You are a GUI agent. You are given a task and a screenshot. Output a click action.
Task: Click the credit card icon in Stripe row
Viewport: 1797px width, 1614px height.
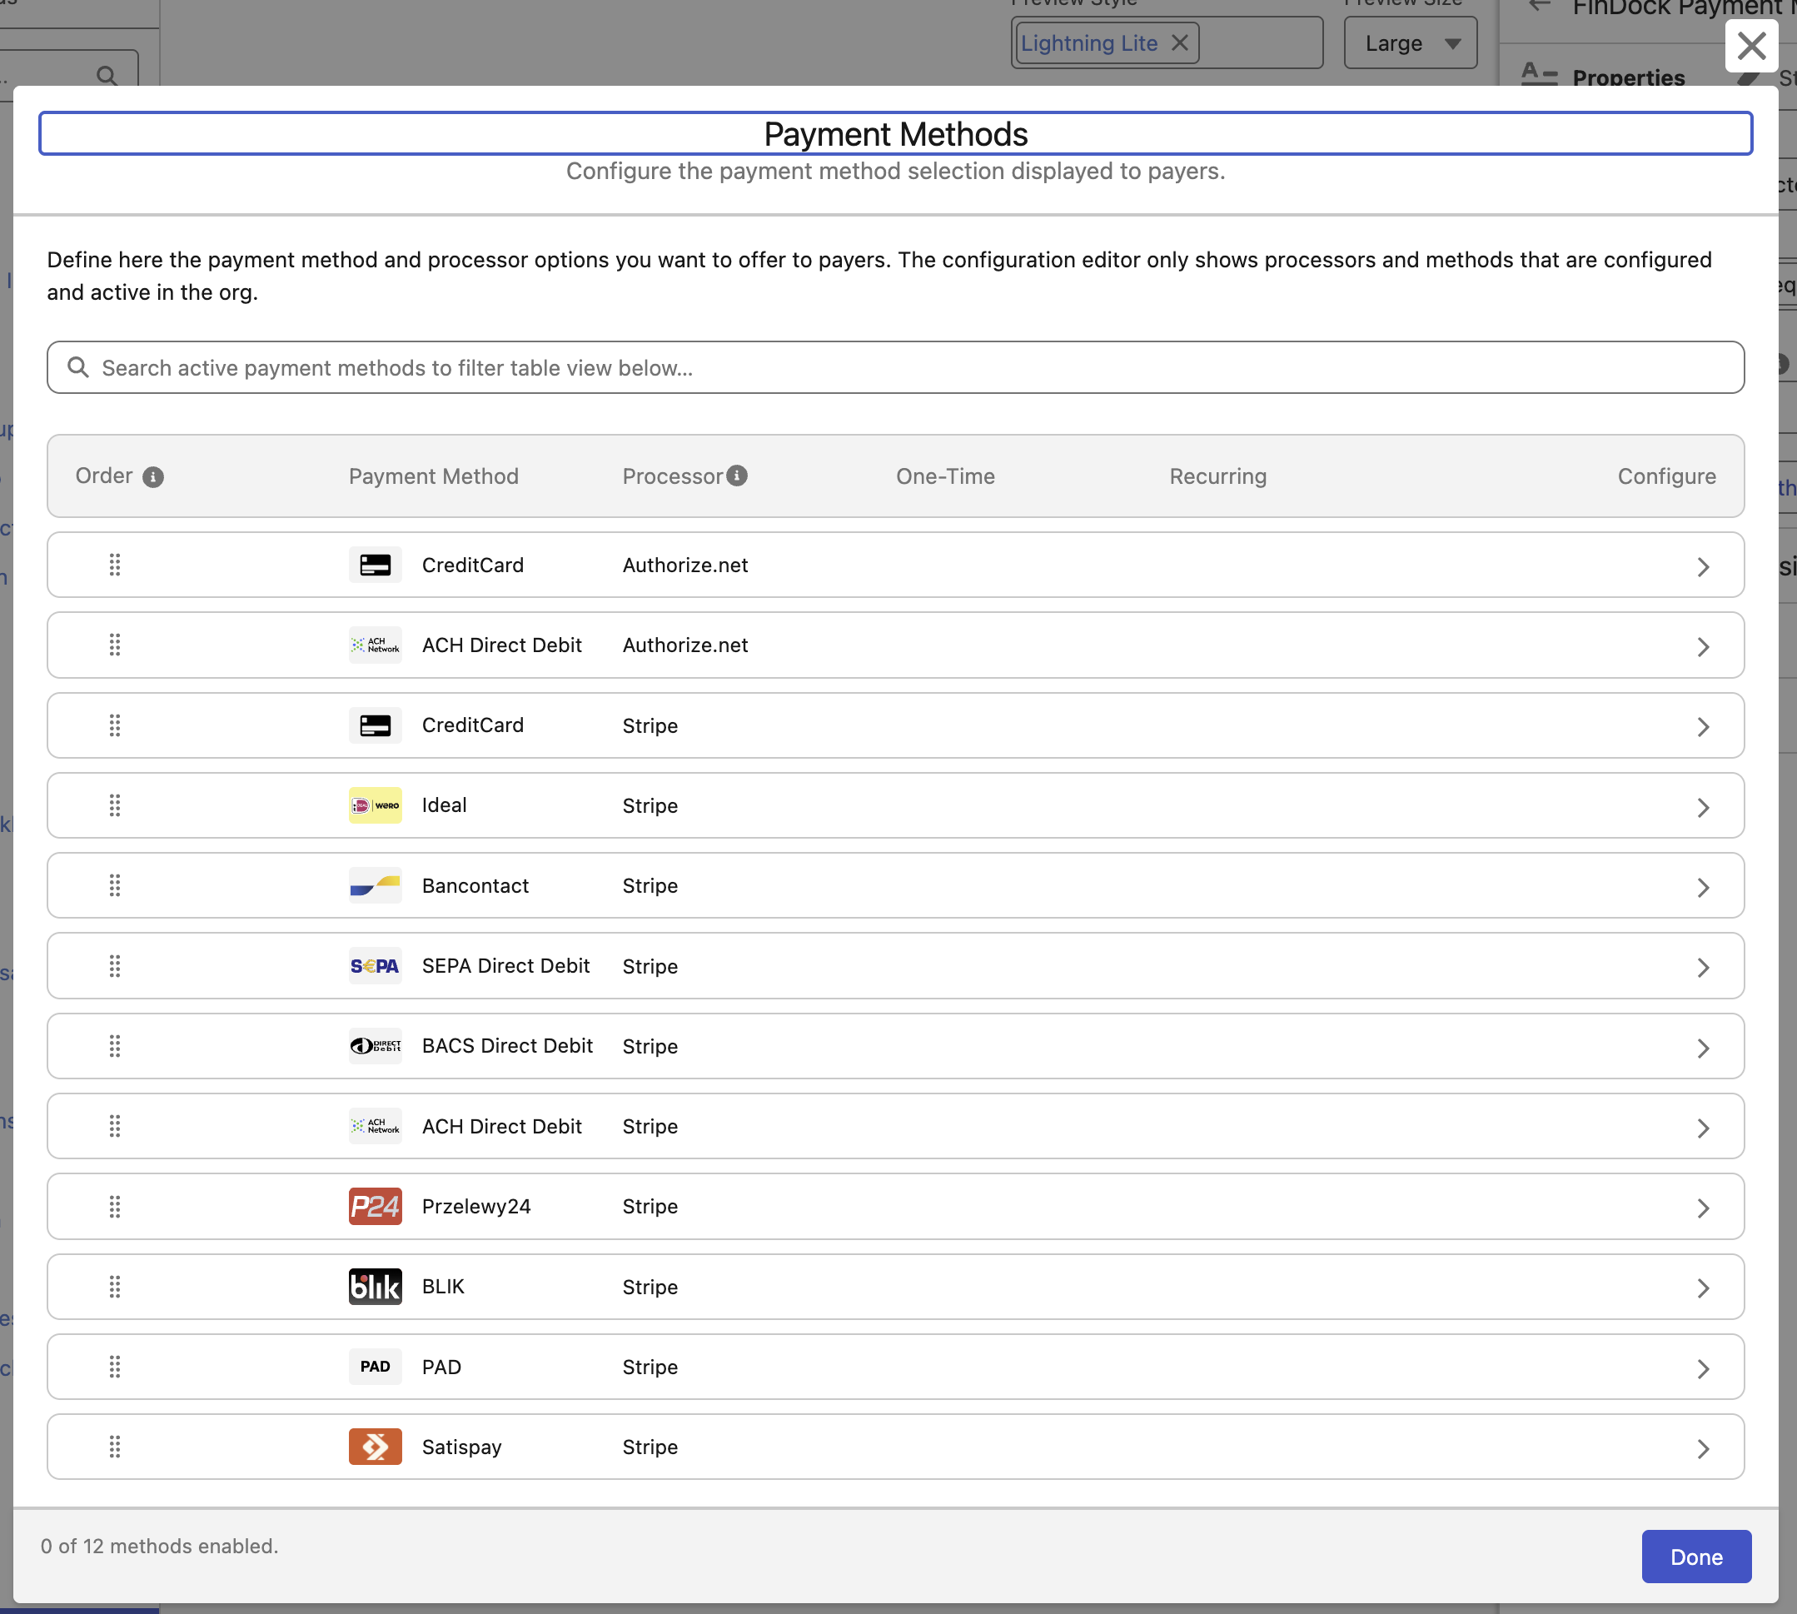tap(375, 725)
